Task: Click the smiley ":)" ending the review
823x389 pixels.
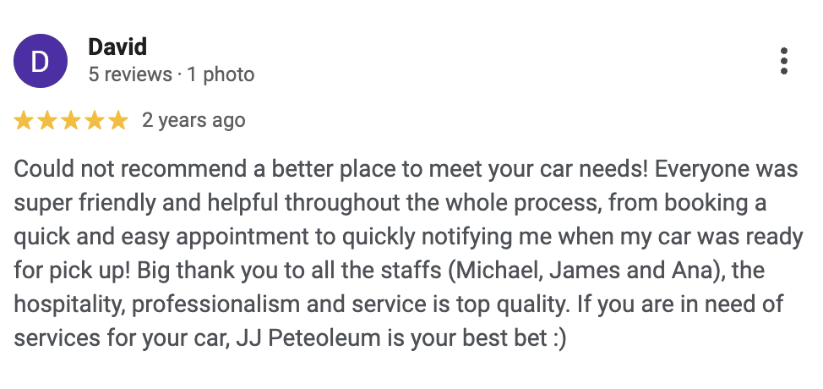Action: [555, 338]
